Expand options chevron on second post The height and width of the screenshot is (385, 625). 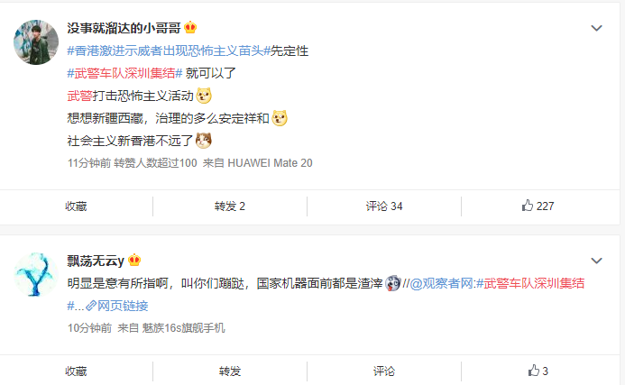[596, 261]
